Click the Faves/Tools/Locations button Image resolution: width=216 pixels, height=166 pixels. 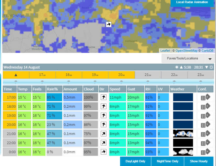[x=183, y=58]
